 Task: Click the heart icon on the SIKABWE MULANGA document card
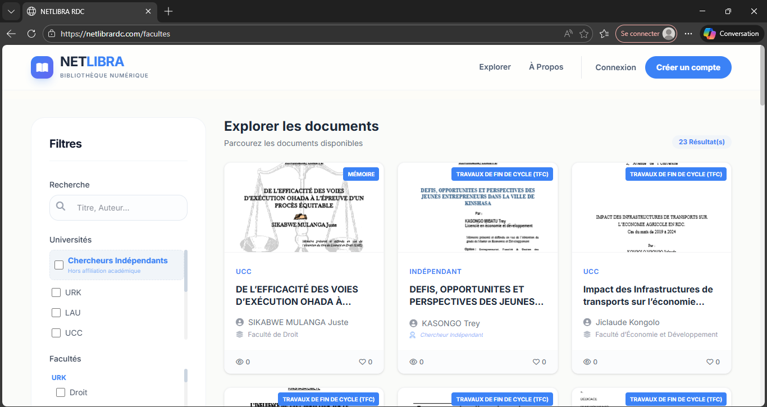(x=362, y=362)
